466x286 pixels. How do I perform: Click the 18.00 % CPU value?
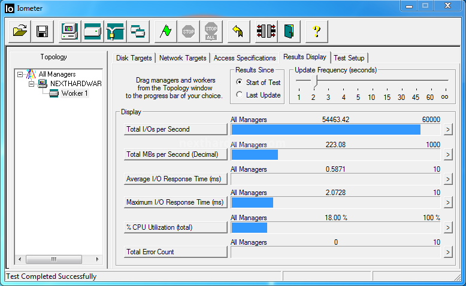[336, 218]
